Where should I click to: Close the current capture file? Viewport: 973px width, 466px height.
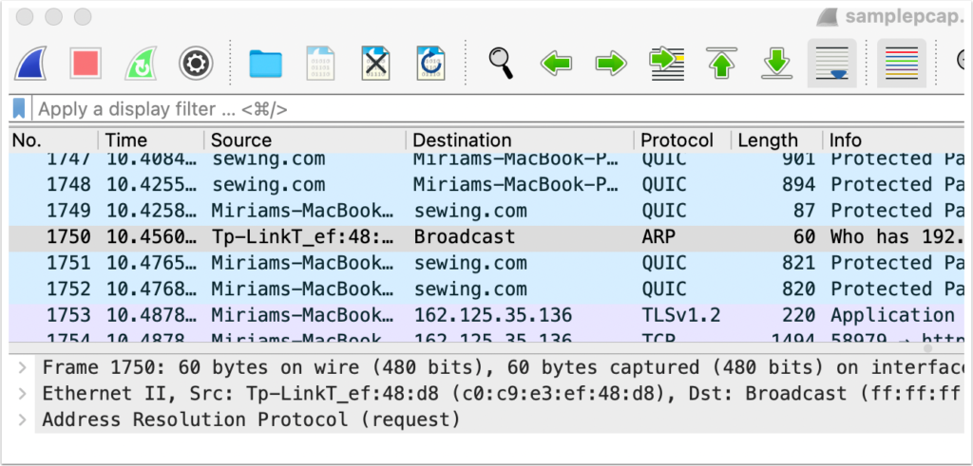point(376,64)
